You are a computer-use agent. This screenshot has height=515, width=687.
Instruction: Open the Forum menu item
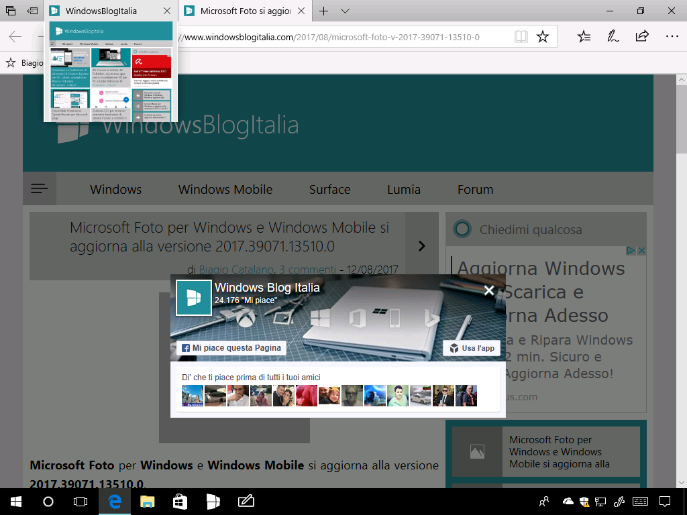(475, 189)
